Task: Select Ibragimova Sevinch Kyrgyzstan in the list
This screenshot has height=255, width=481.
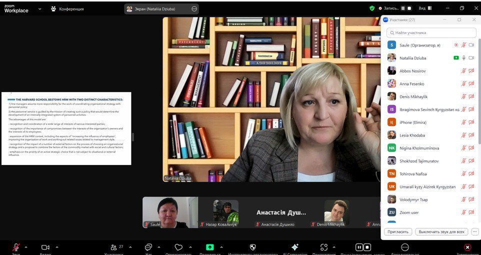Action: pyautogui.click(x=429, y=109)
